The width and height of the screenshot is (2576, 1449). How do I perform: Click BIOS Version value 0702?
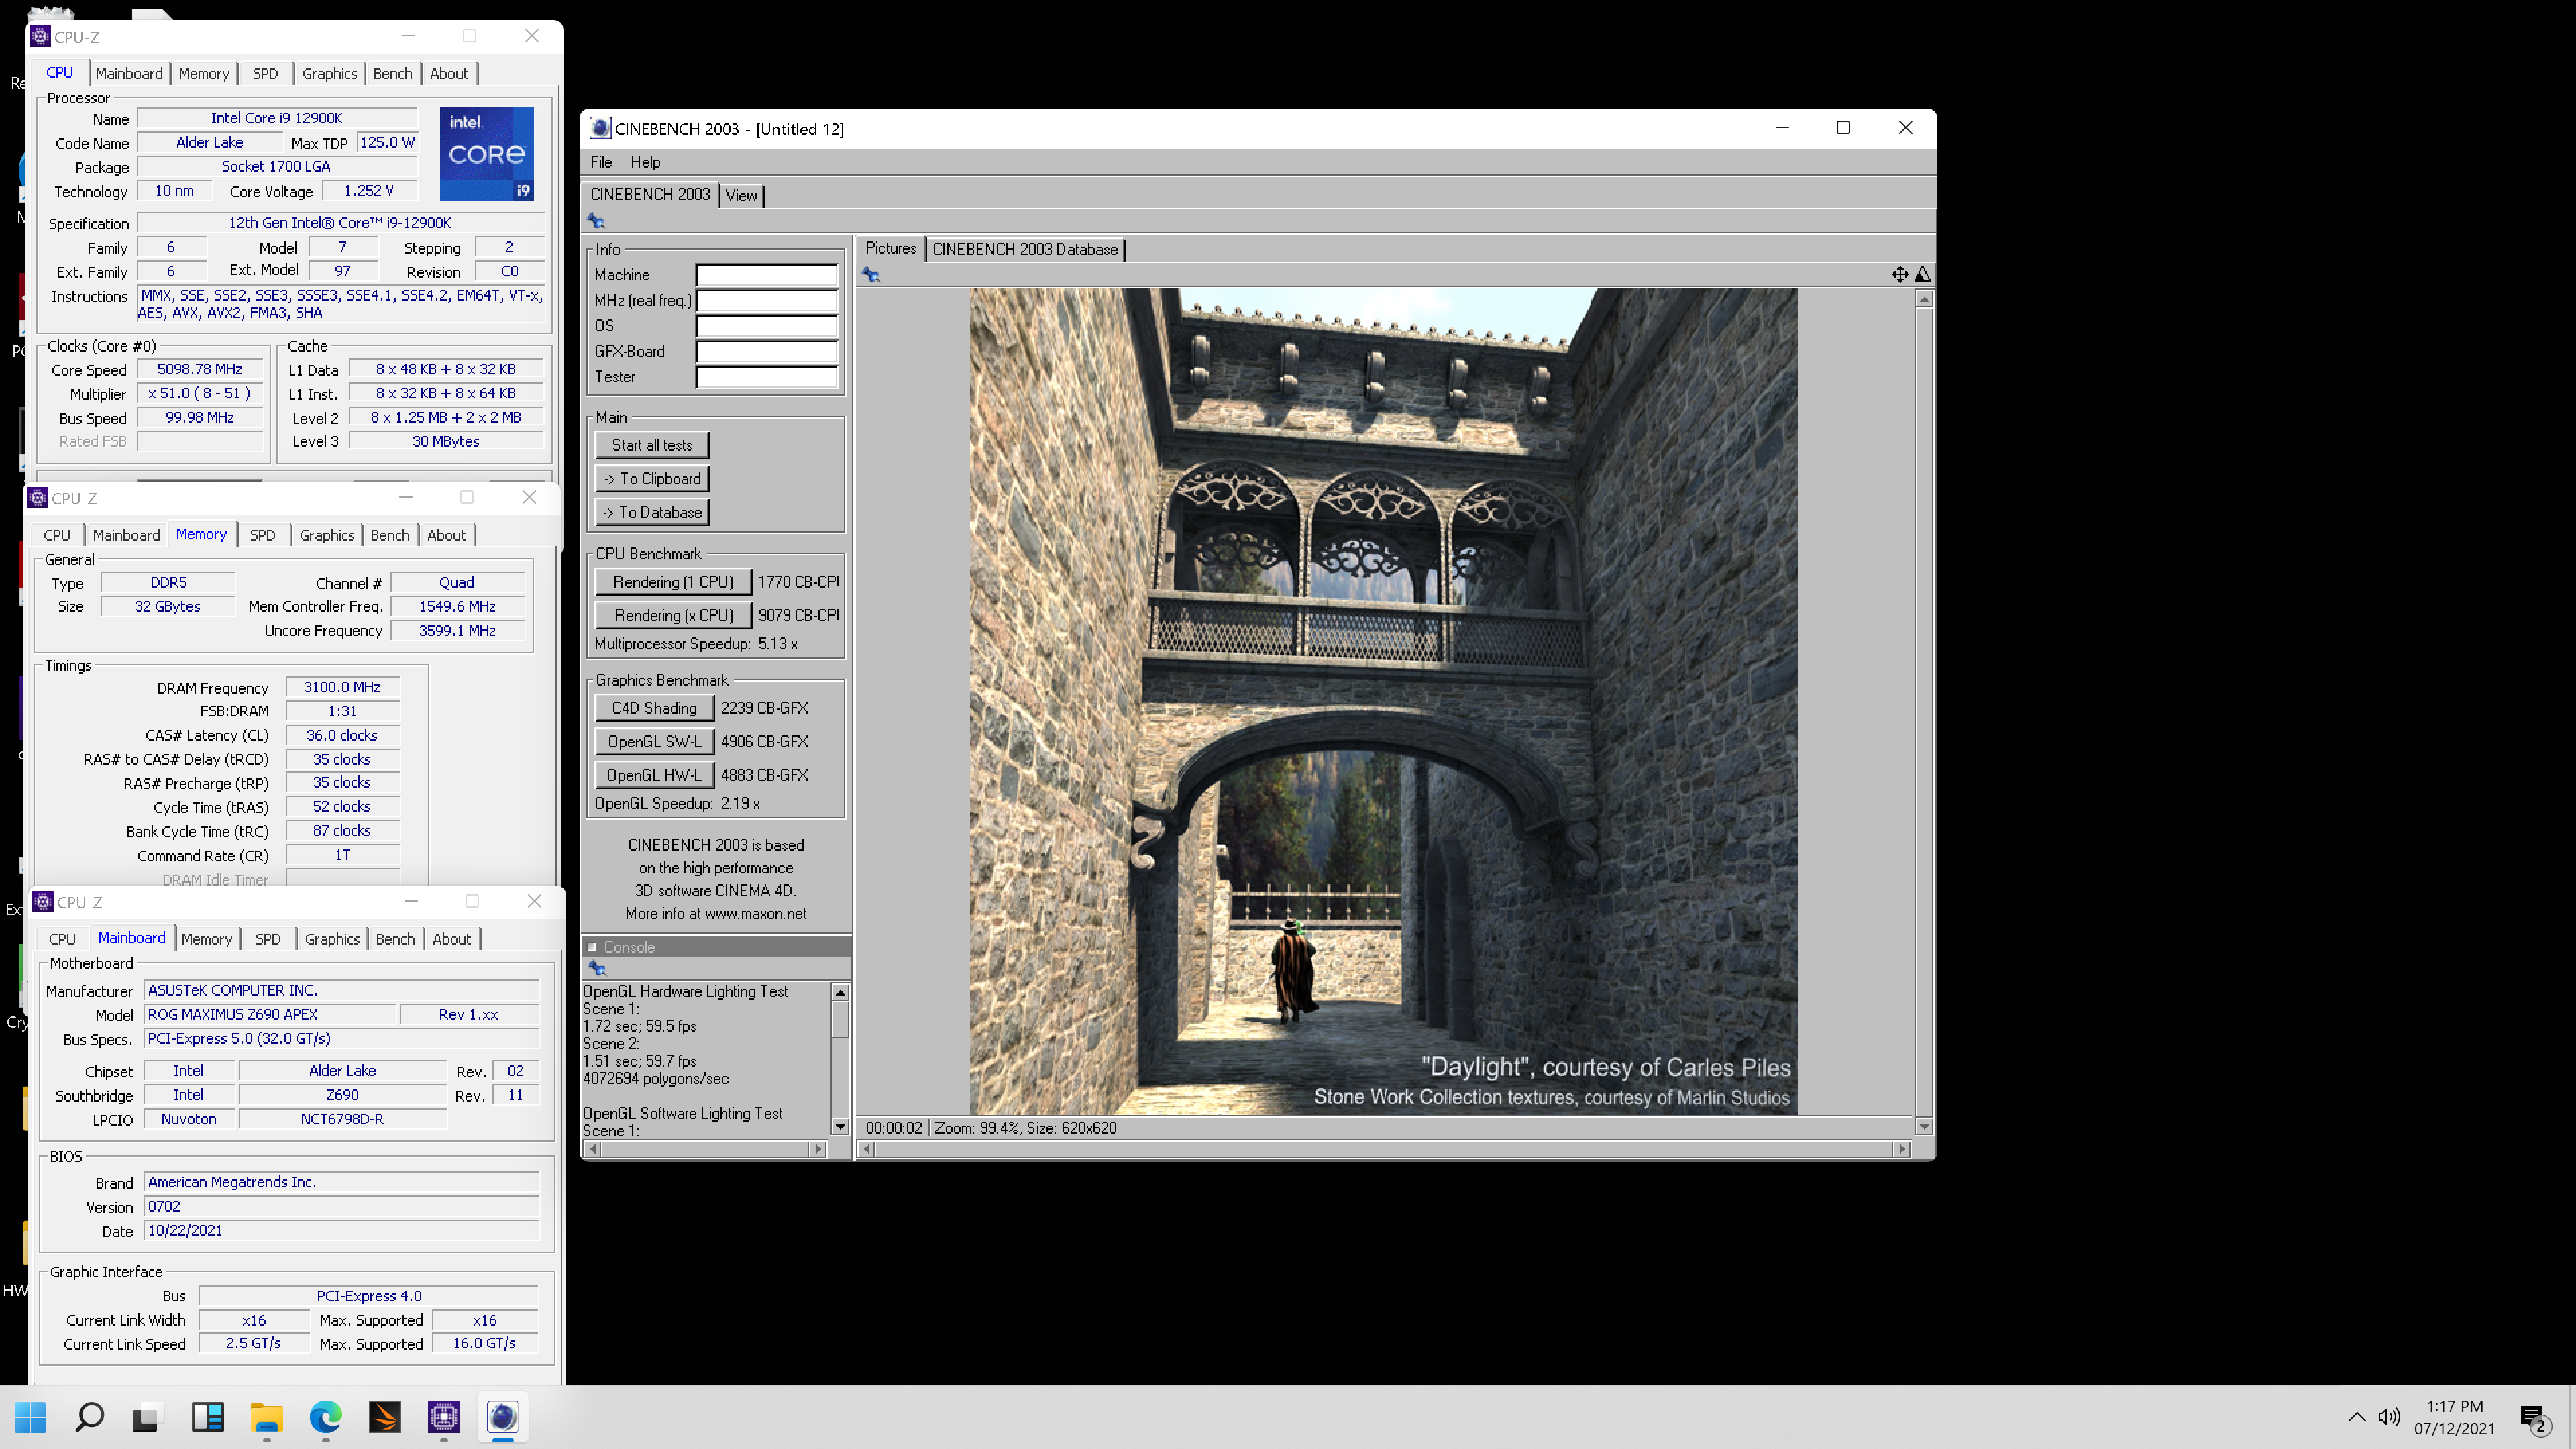pos(342,1206)
